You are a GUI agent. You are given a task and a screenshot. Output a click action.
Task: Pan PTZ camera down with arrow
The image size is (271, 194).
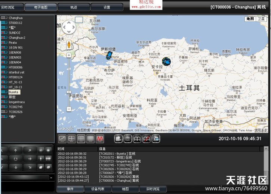tap(16, 167)
